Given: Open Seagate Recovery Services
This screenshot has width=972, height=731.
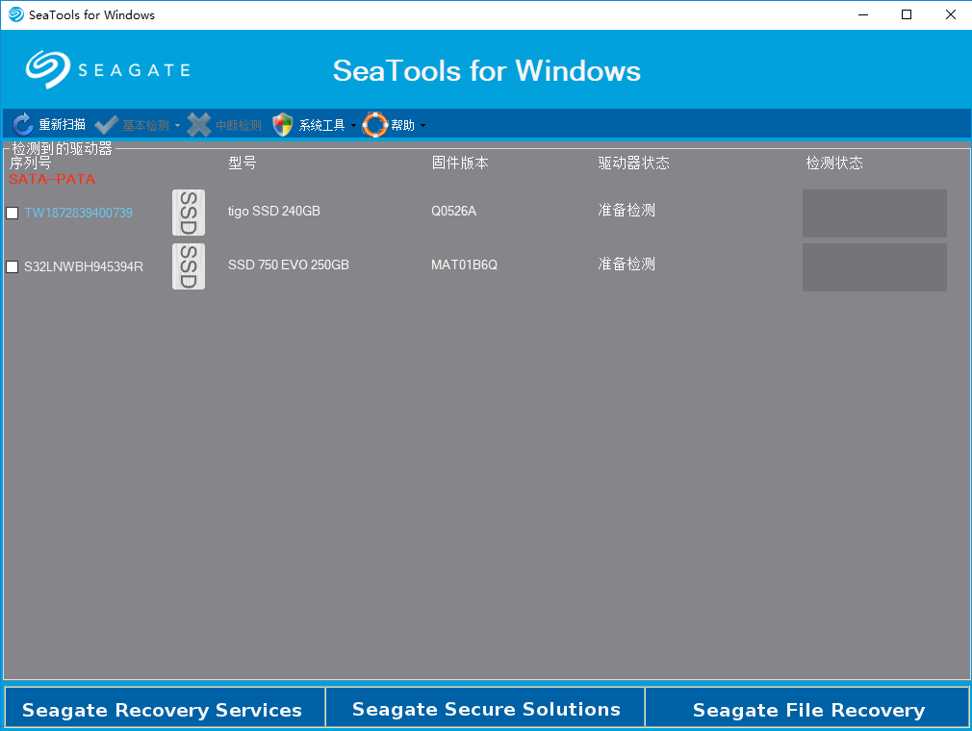Looking at the screenshot, I should [163, 710].
